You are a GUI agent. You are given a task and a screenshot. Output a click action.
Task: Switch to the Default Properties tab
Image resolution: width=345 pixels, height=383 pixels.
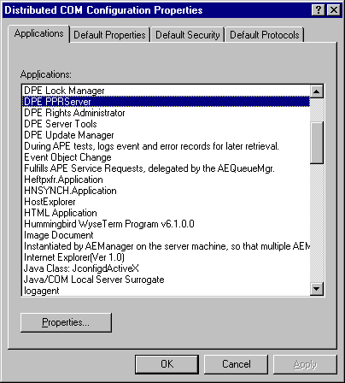pyautogui.click(x=110, y=35)
